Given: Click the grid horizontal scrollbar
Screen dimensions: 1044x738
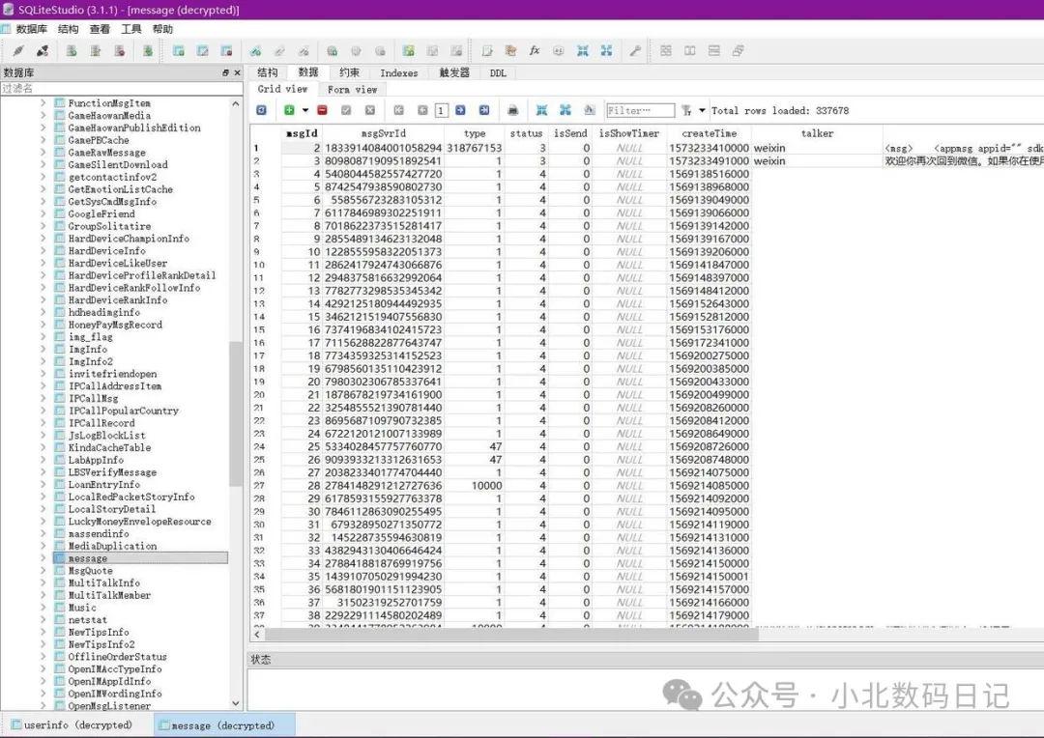Looking at the screenshot, I should [x=511, y=635].
